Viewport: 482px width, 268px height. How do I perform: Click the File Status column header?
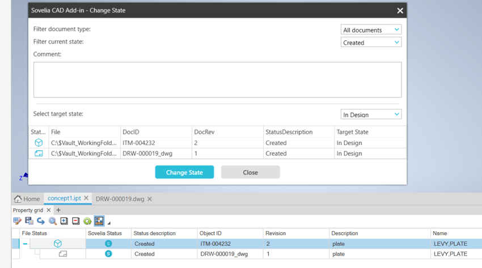(52, 233)
